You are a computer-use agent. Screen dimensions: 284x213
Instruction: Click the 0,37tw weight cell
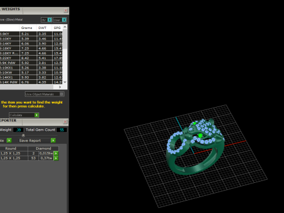[46, 158]
